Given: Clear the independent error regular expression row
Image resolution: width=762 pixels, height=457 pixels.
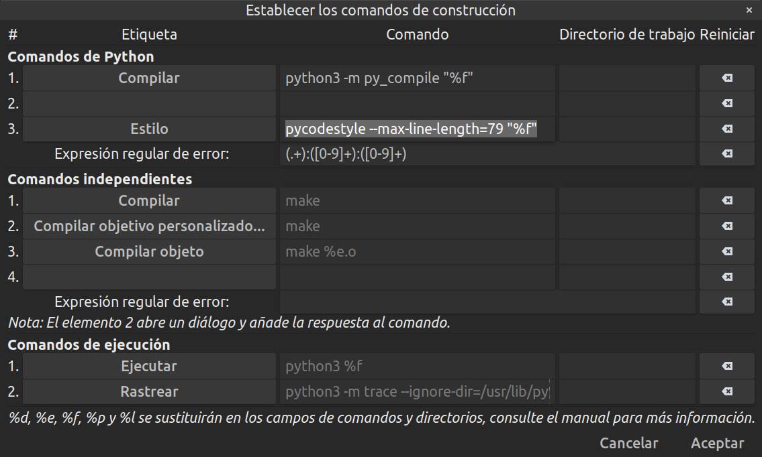Looking at the screenshot, I should (x=727, y=302).
